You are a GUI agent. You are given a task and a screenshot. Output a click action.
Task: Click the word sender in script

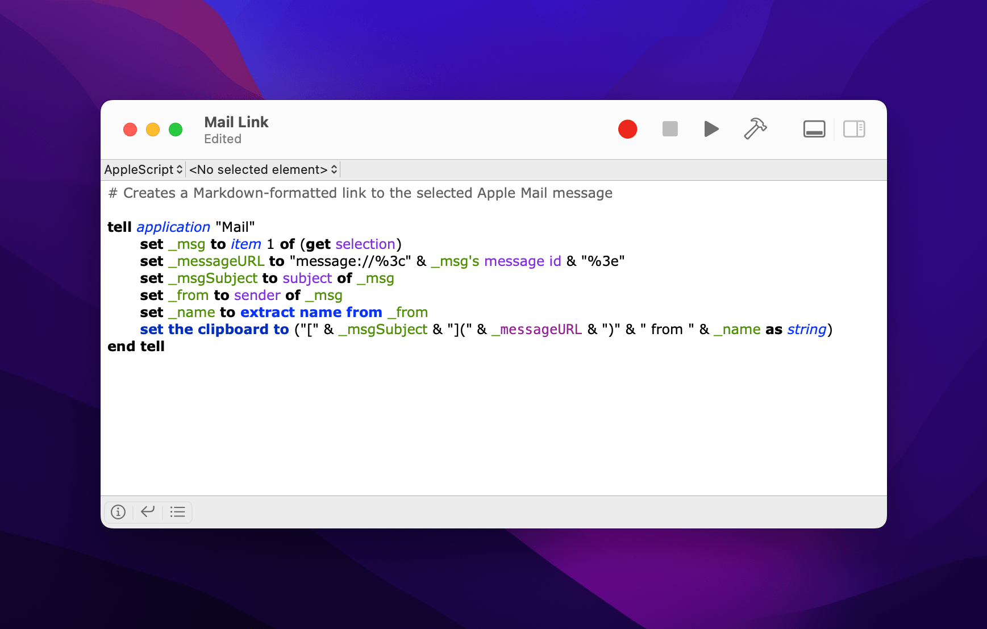[257, 295]
